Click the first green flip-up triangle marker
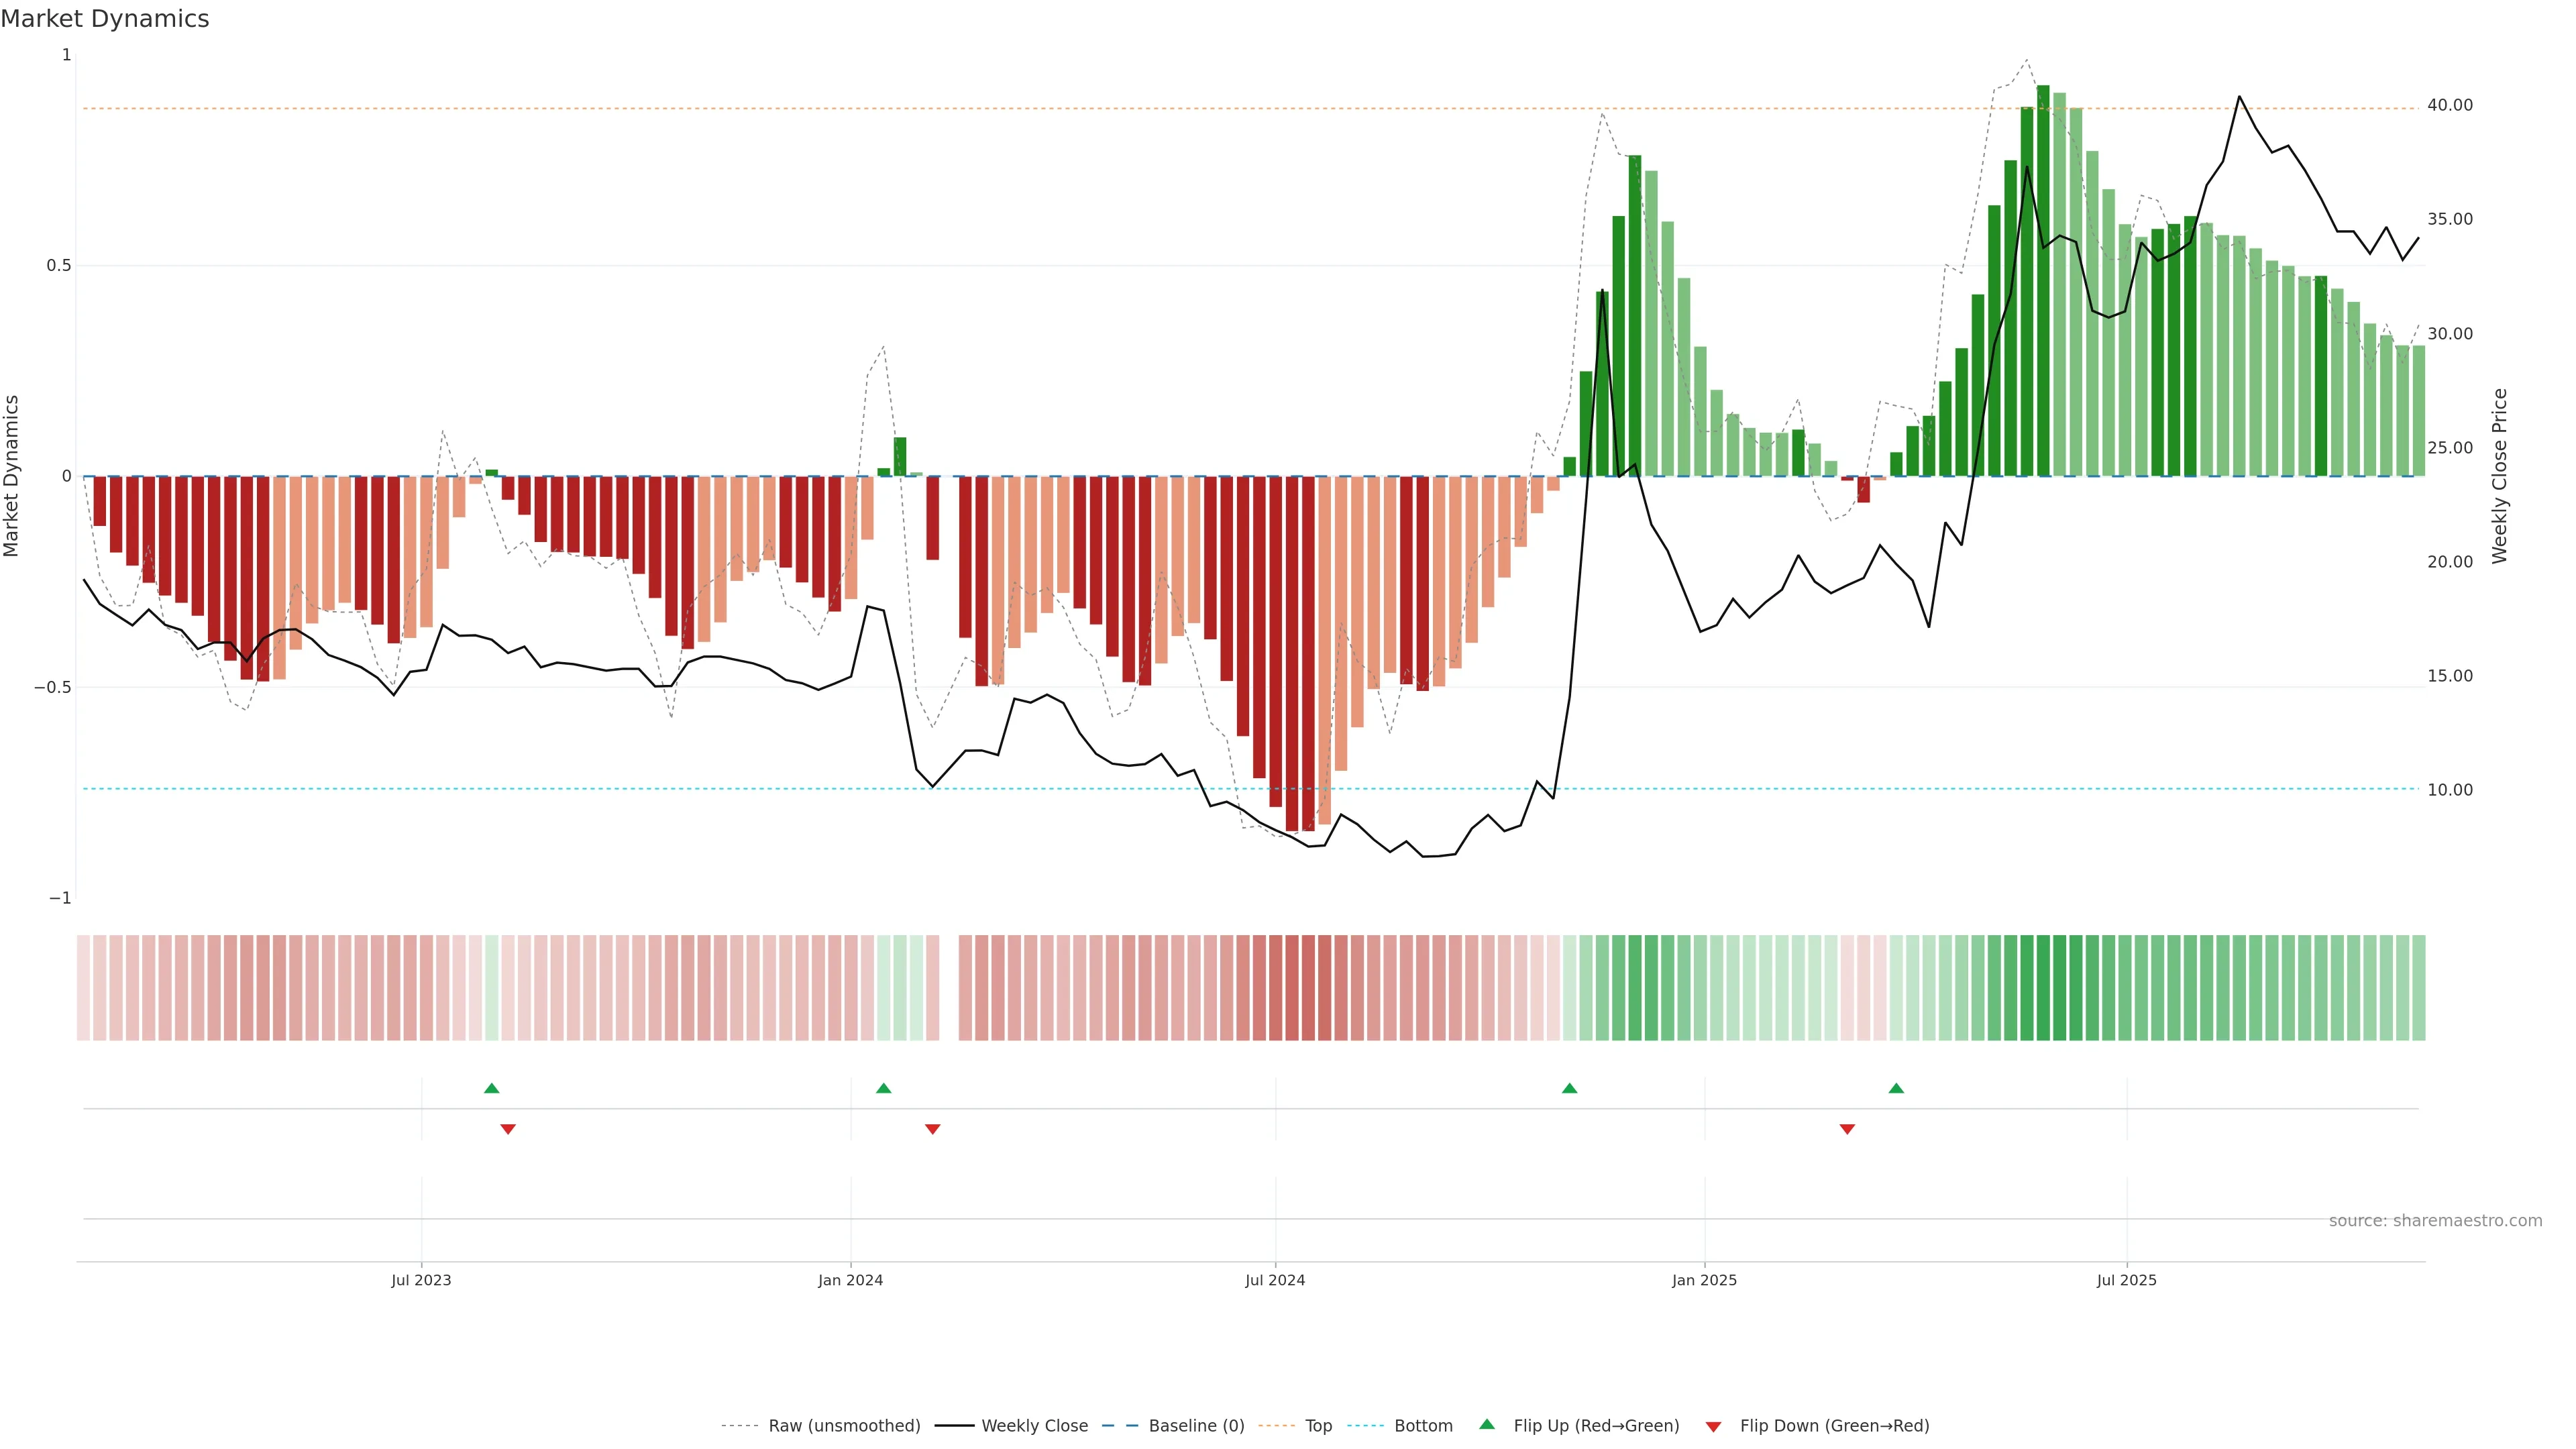The height and width of the screenshot is (1449, 2576). (x=491, y=1088)
